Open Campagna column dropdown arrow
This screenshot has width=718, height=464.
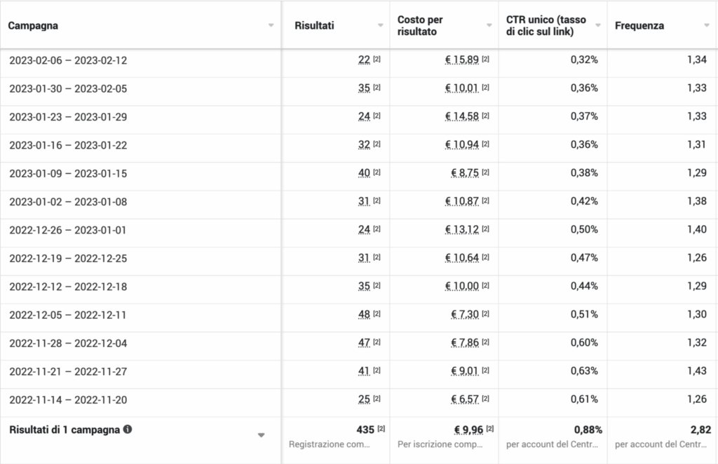click(x=271, y=26)
